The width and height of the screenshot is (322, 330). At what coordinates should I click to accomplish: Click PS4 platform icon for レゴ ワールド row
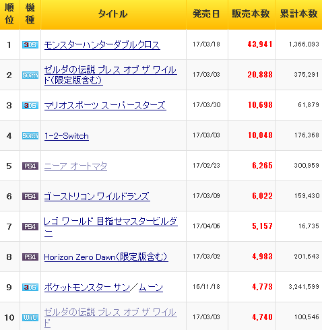coord(30,227)
